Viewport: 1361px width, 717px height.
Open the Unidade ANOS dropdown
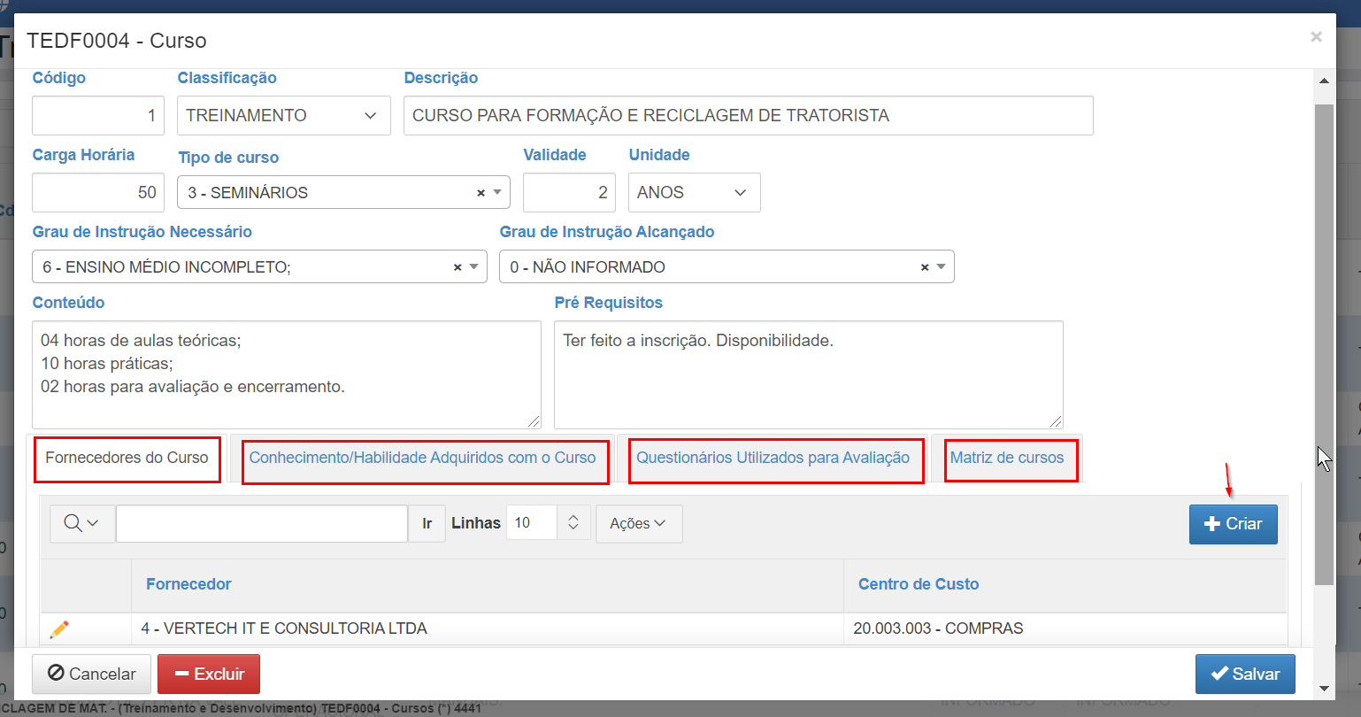695,192
